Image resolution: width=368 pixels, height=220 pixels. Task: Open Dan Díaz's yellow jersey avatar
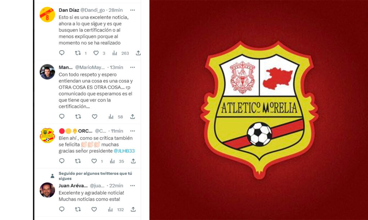pyautogui.click(x=47, y=14)
